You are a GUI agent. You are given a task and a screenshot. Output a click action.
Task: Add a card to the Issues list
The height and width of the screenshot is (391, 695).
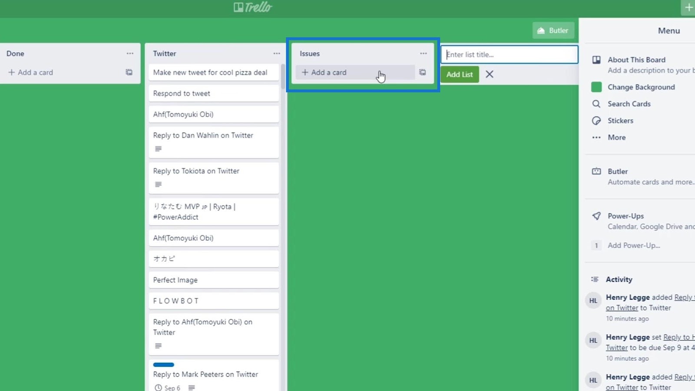pyautogui.click(x=355, y=73)
